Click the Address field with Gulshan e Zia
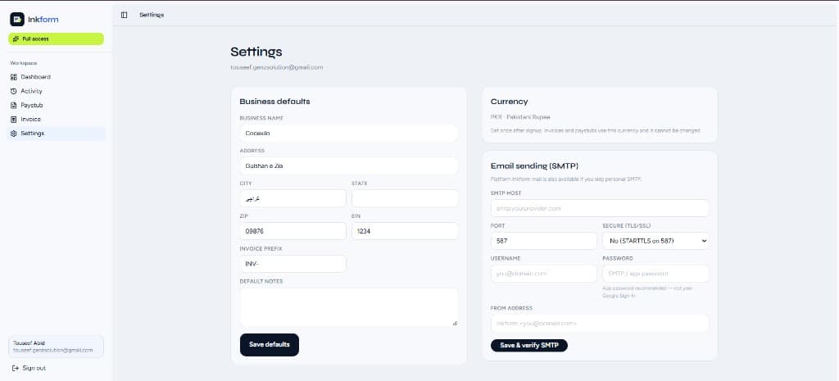The image size is (839, 381). tap(348, 166)
